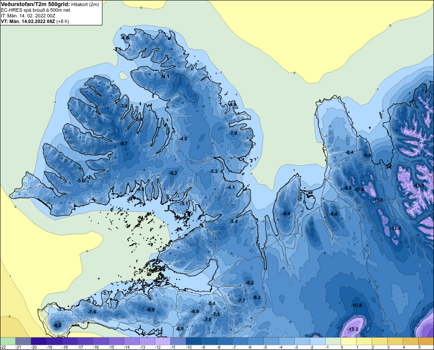Click the -5.6 temperature value

point(81,180)
